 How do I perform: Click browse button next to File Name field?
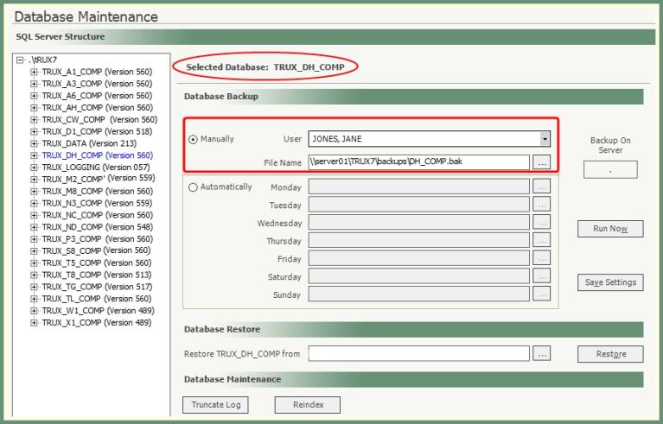[542, 161]
